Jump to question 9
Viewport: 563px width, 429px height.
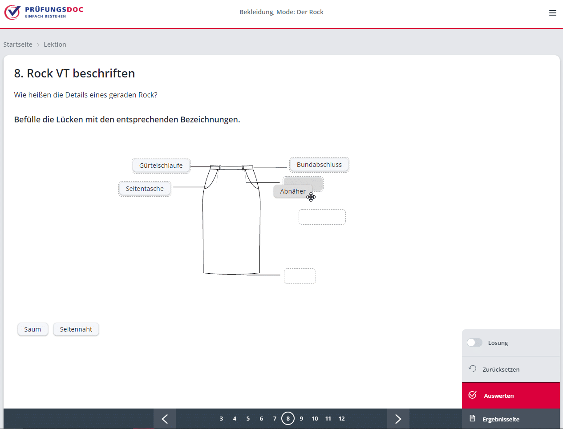pyautogui.click(x=301, y=419)
